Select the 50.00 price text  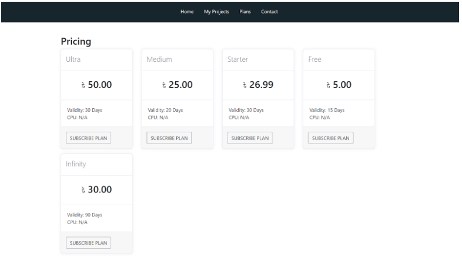(100, 85)
